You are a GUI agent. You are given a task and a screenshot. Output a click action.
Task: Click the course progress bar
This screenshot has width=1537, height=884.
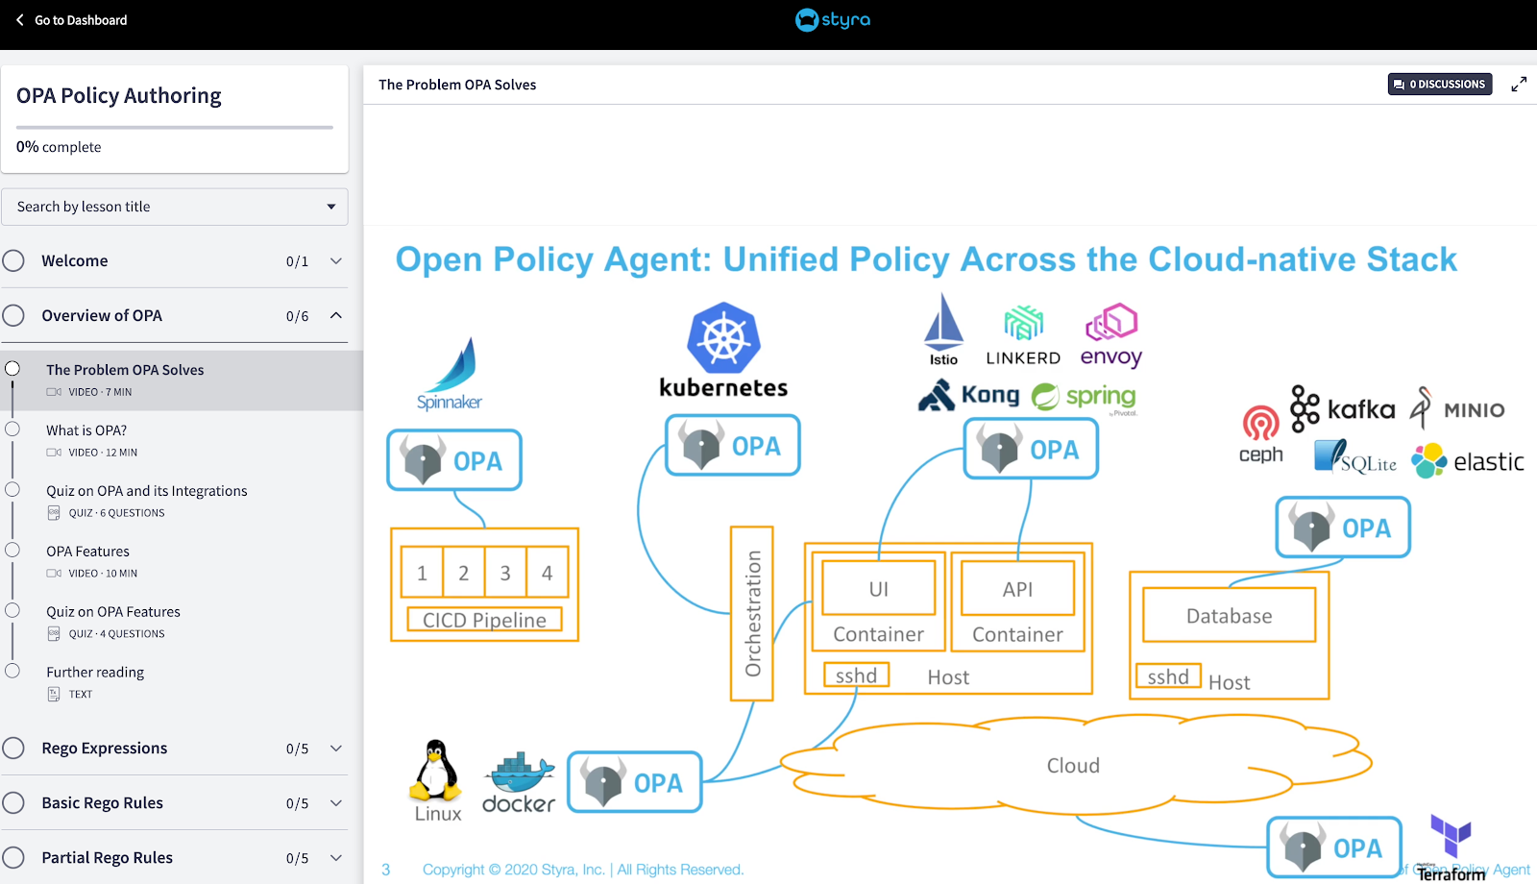tap(175, 127)
